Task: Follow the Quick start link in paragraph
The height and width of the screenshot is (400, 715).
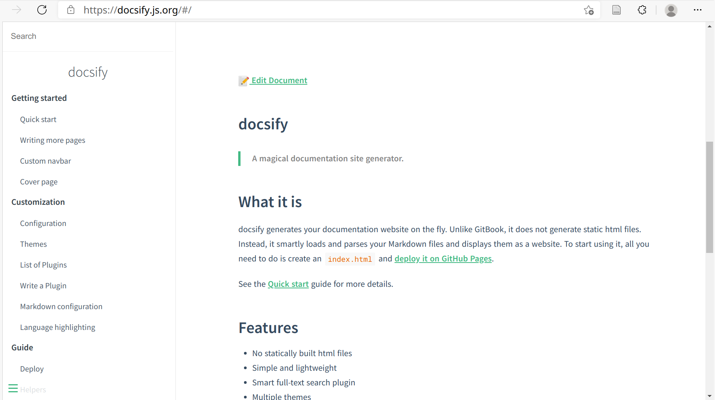Action: (x=288, y=284)
